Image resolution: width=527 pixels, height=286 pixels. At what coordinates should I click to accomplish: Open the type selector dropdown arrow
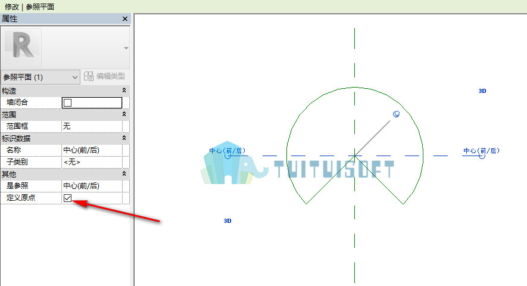pyautogui.click(x=126, y=48)
